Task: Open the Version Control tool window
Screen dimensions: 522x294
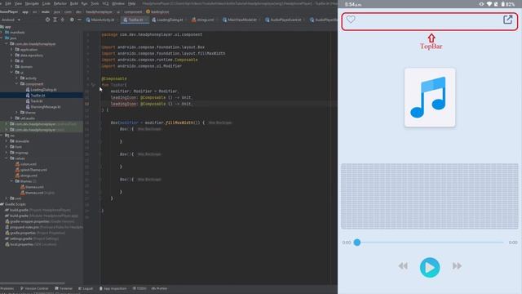Action: coord(34,288)
